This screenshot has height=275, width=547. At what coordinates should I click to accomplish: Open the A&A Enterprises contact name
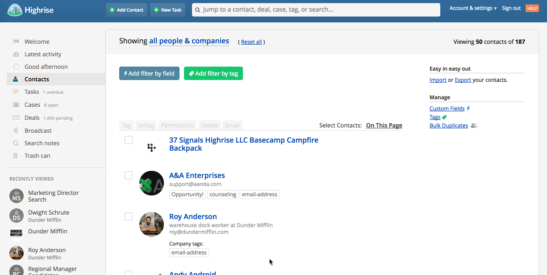(197, 175)
